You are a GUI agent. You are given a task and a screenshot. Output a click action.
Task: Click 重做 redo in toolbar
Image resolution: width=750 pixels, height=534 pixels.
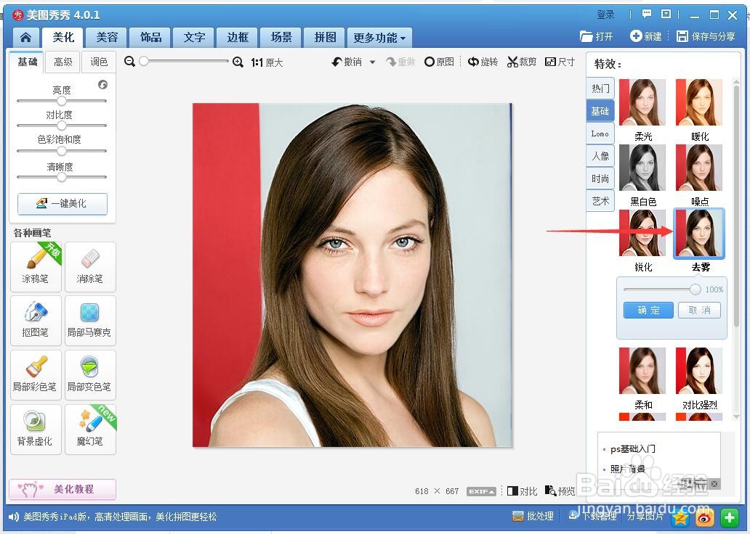coord(400,62)
